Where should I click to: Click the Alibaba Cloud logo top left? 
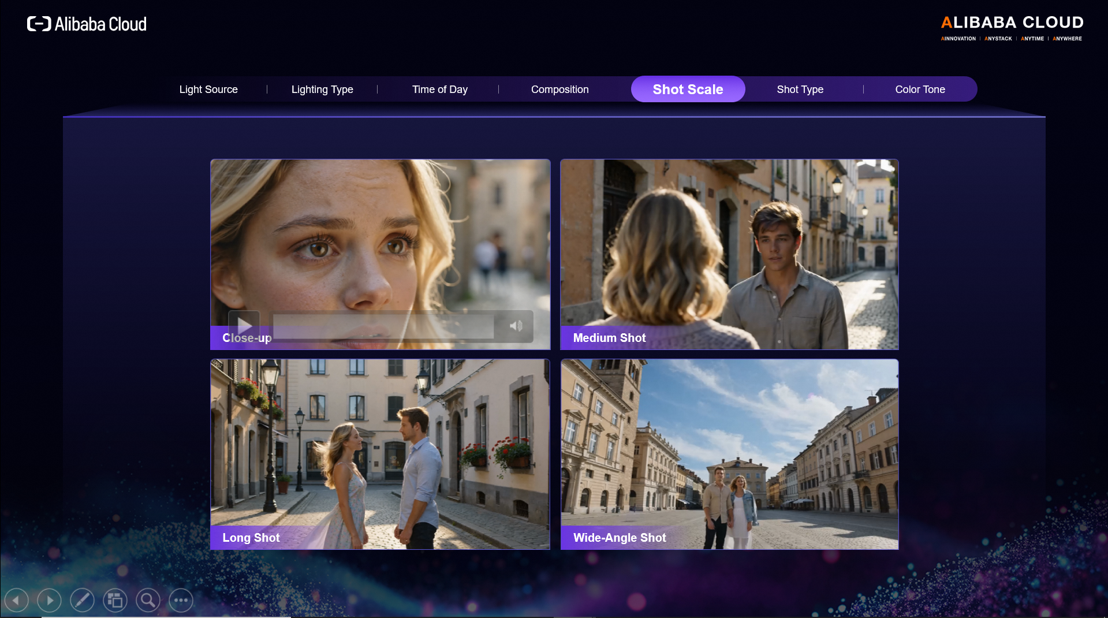point(87,24)
